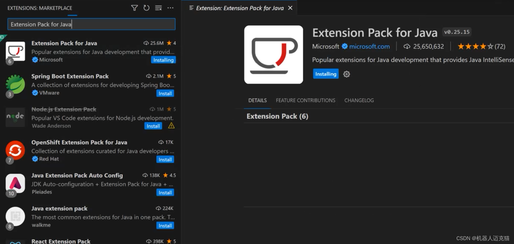
Task: Select Java Extension Pack Auto Config title
Action: click(x=77, y=176)
